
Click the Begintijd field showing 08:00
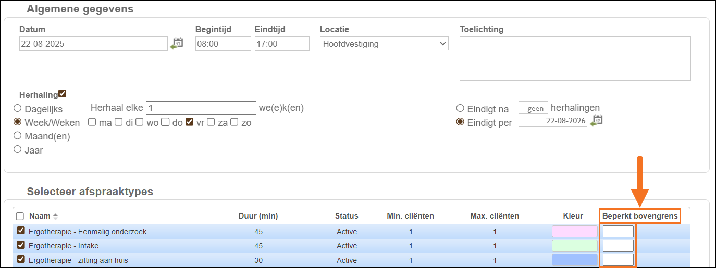223,44
